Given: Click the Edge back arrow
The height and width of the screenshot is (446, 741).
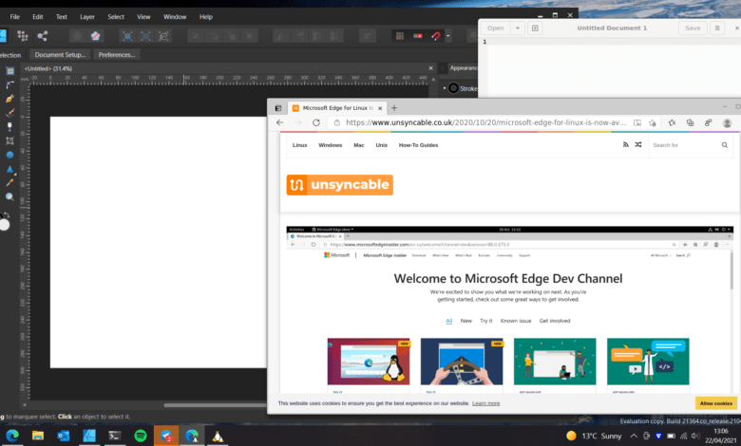Looking at the screenshot, I should (x=279, y=122).
